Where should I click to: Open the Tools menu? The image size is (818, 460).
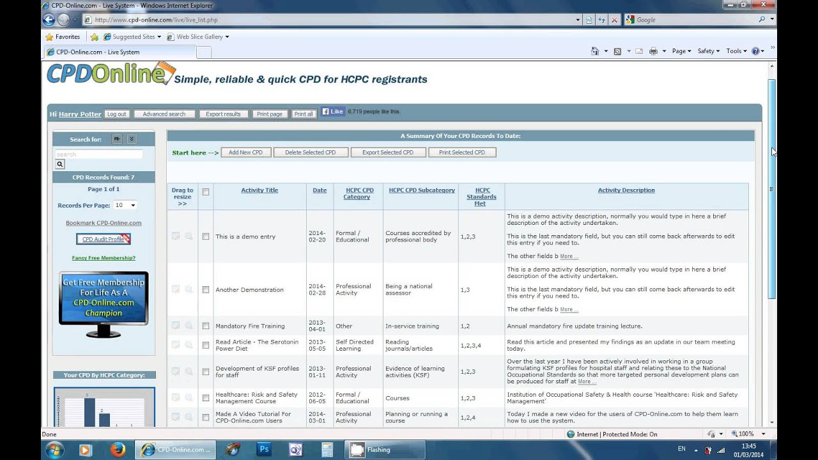pos(736,51)
